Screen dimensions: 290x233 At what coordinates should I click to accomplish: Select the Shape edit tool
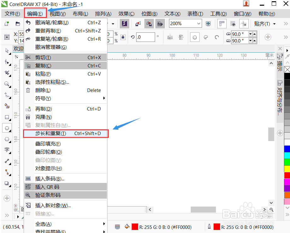click(7, 62)
